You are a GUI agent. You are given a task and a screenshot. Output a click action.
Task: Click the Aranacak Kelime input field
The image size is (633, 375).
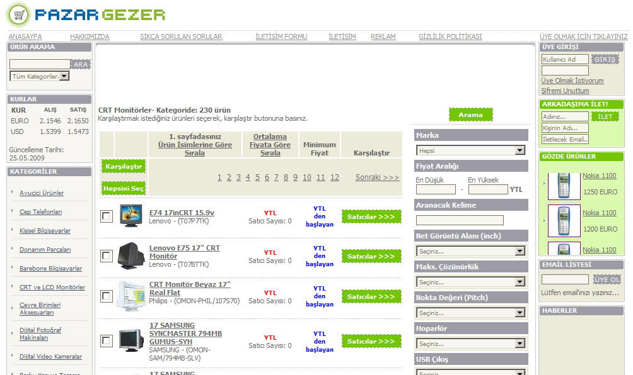coord(460,220)
